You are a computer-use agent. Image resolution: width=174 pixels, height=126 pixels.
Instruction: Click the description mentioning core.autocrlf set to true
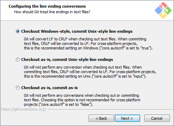click(x=88, y=44)
